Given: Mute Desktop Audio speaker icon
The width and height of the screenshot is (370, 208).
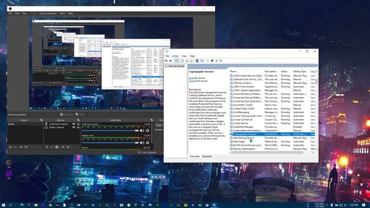Looking at the screenshot, I should (142, 143).
